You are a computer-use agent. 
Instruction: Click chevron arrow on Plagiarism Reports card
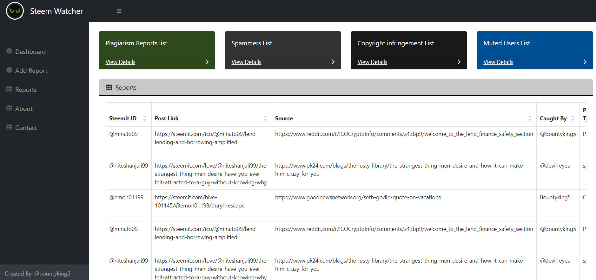coord(207,62)
